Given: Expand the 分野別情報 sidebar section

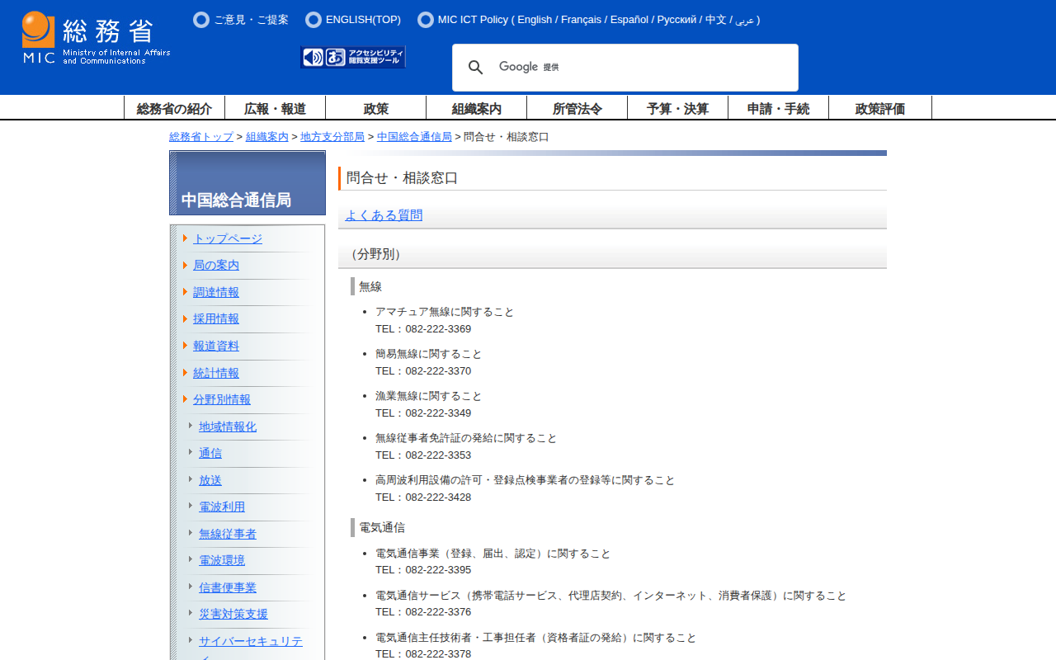Looking at the screenshot, I should [221, 399].
